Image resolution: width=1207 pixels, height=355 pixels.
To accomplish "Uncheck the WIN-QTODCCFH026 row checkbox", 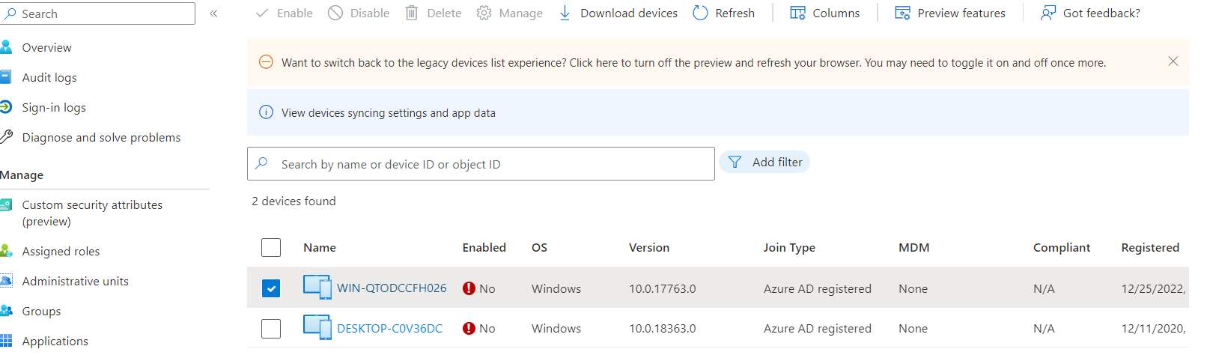I will (271, 288).
